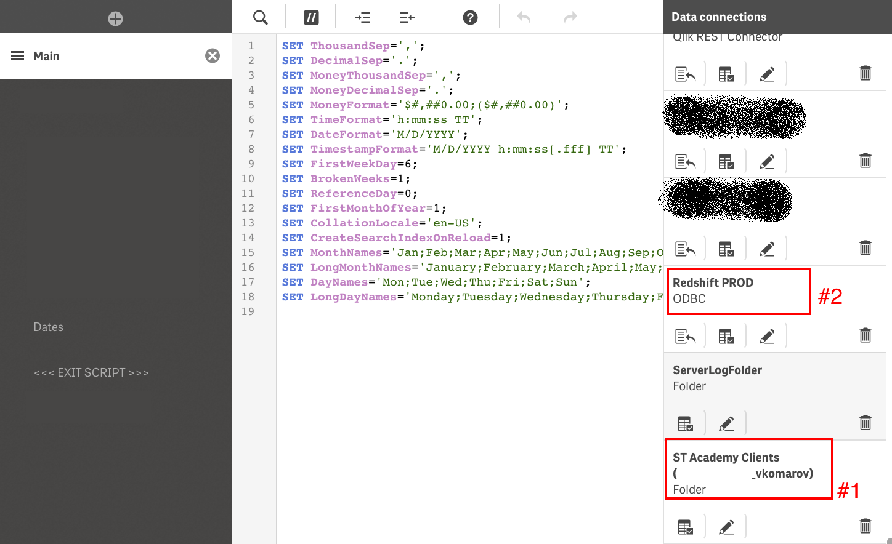The width and height of the screenshot is (892, 544).
Task: Place cursor in the SET FirstMonthOfYear=1 line
Action: [364, 208]
